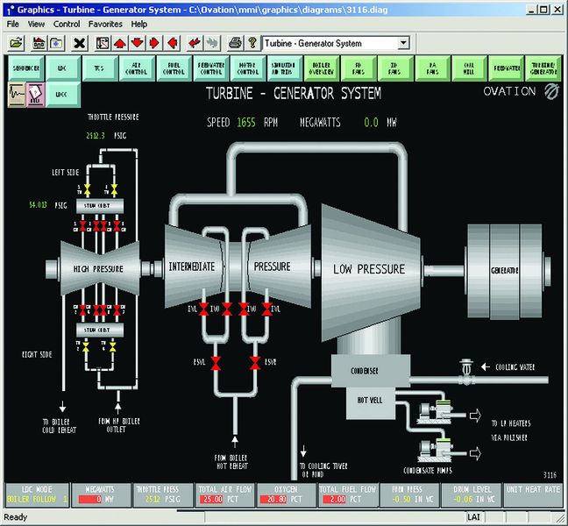Select the generator graphic

tap(508, 271)
